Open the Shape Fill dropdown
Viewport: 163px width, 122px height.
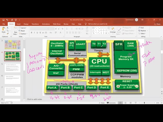[x=127, y=28]
